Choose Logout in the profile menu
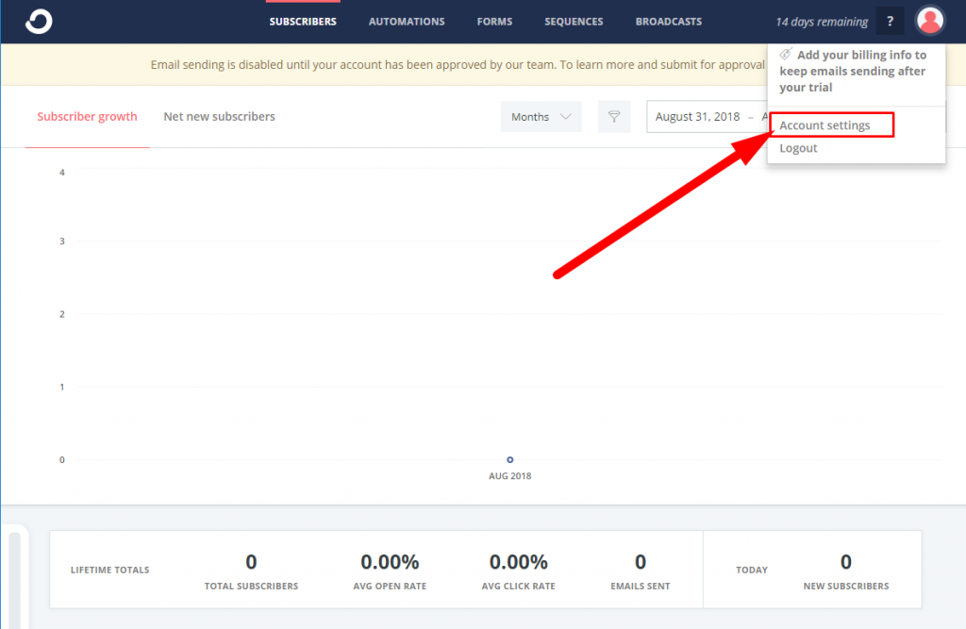Image resolution: width=966 pixels, height=629 pixels. point(798,148)
